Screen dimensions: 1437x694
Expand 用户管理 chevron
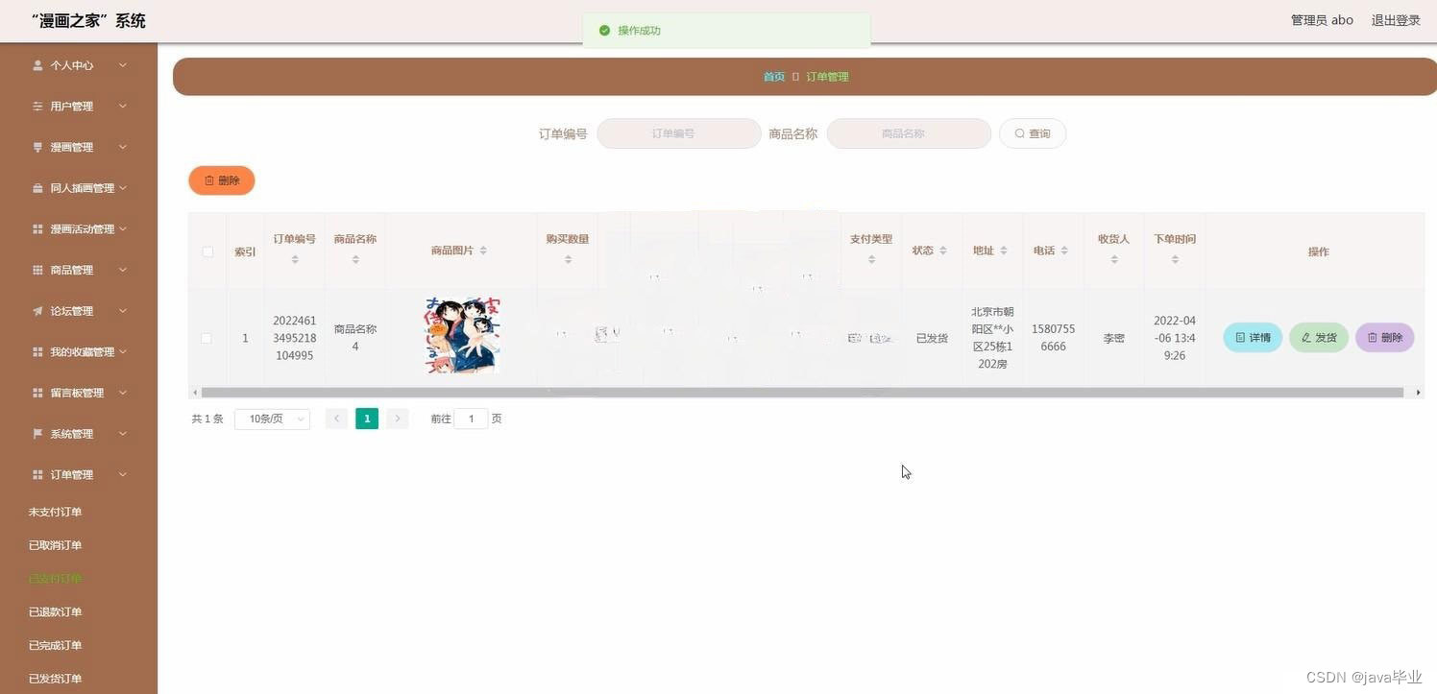pyautogui.click(x=123, y=107)
